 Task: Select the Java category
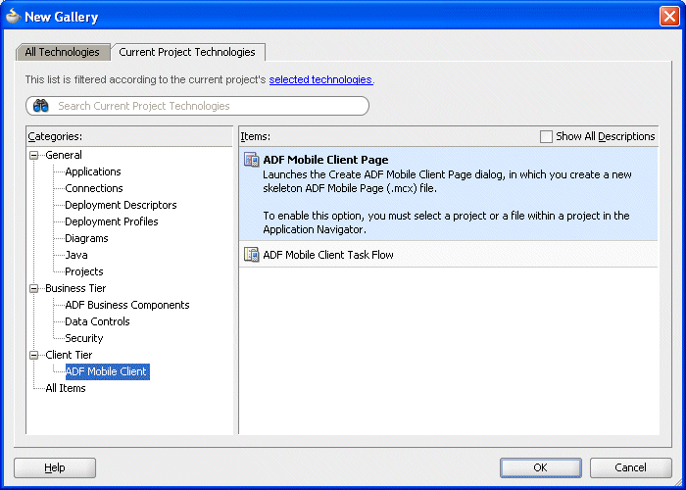pyautogui.click(x=76, y=255)
